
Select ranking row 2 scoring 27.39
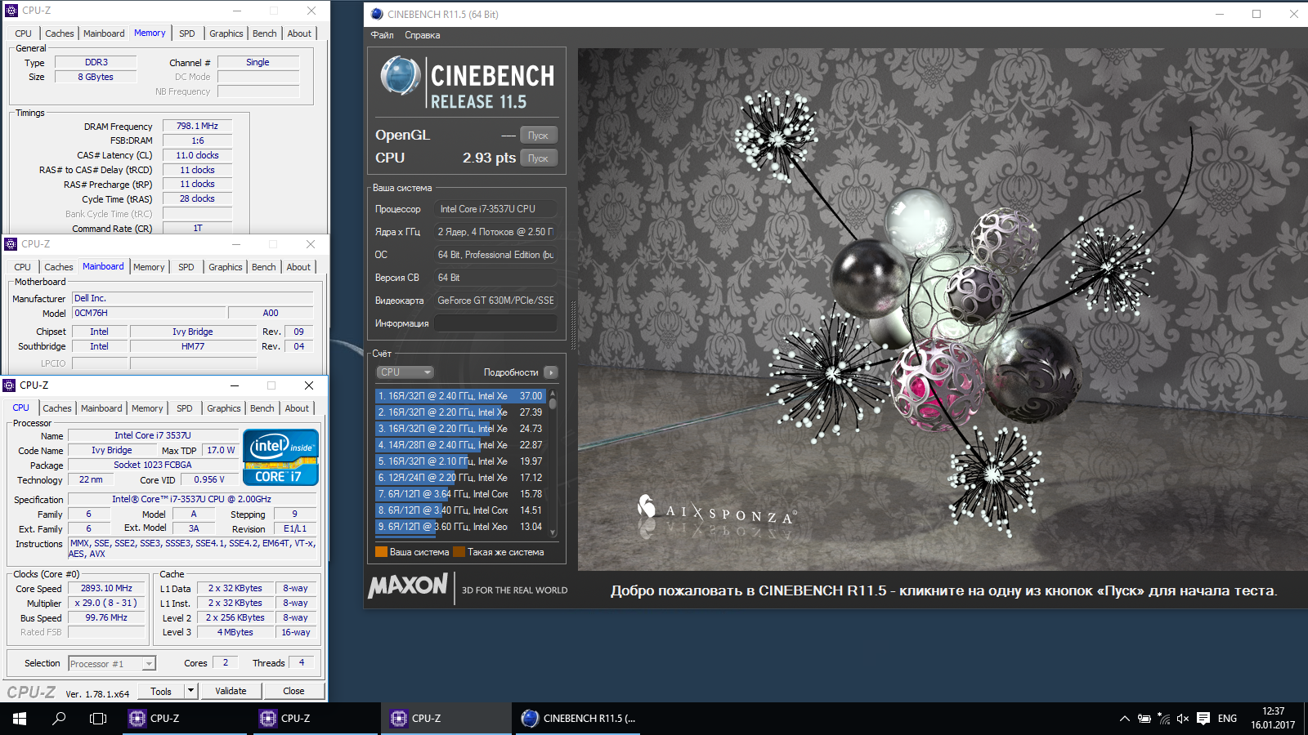[x=460, y=412]
